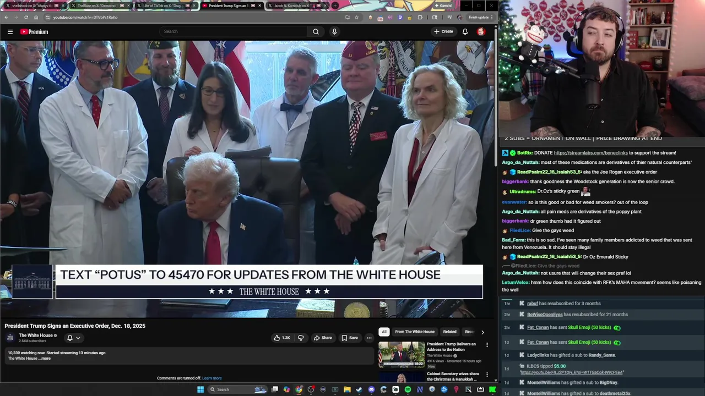This screenshot has height=396, width=705.
Task: Open Chrome from the taskbar
Action: tap(299, 389)
